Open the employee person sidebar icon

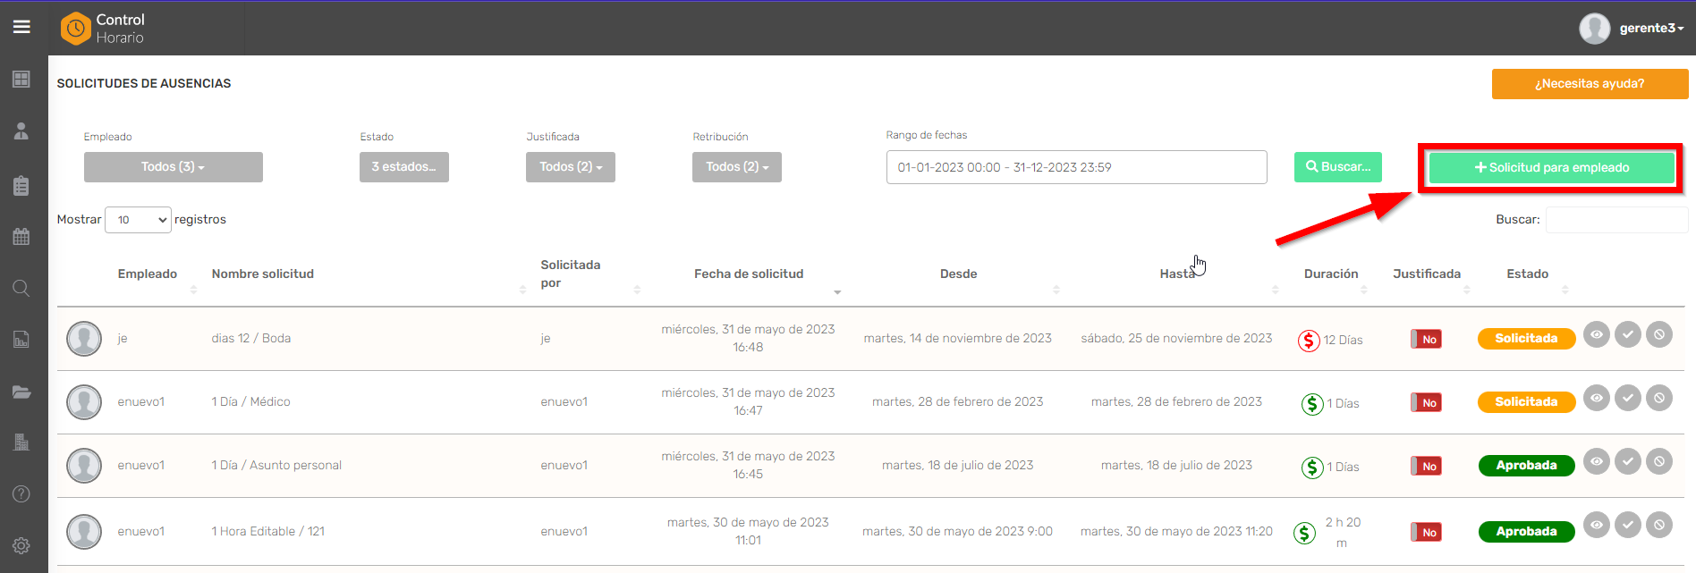click(x=21, y=131)
